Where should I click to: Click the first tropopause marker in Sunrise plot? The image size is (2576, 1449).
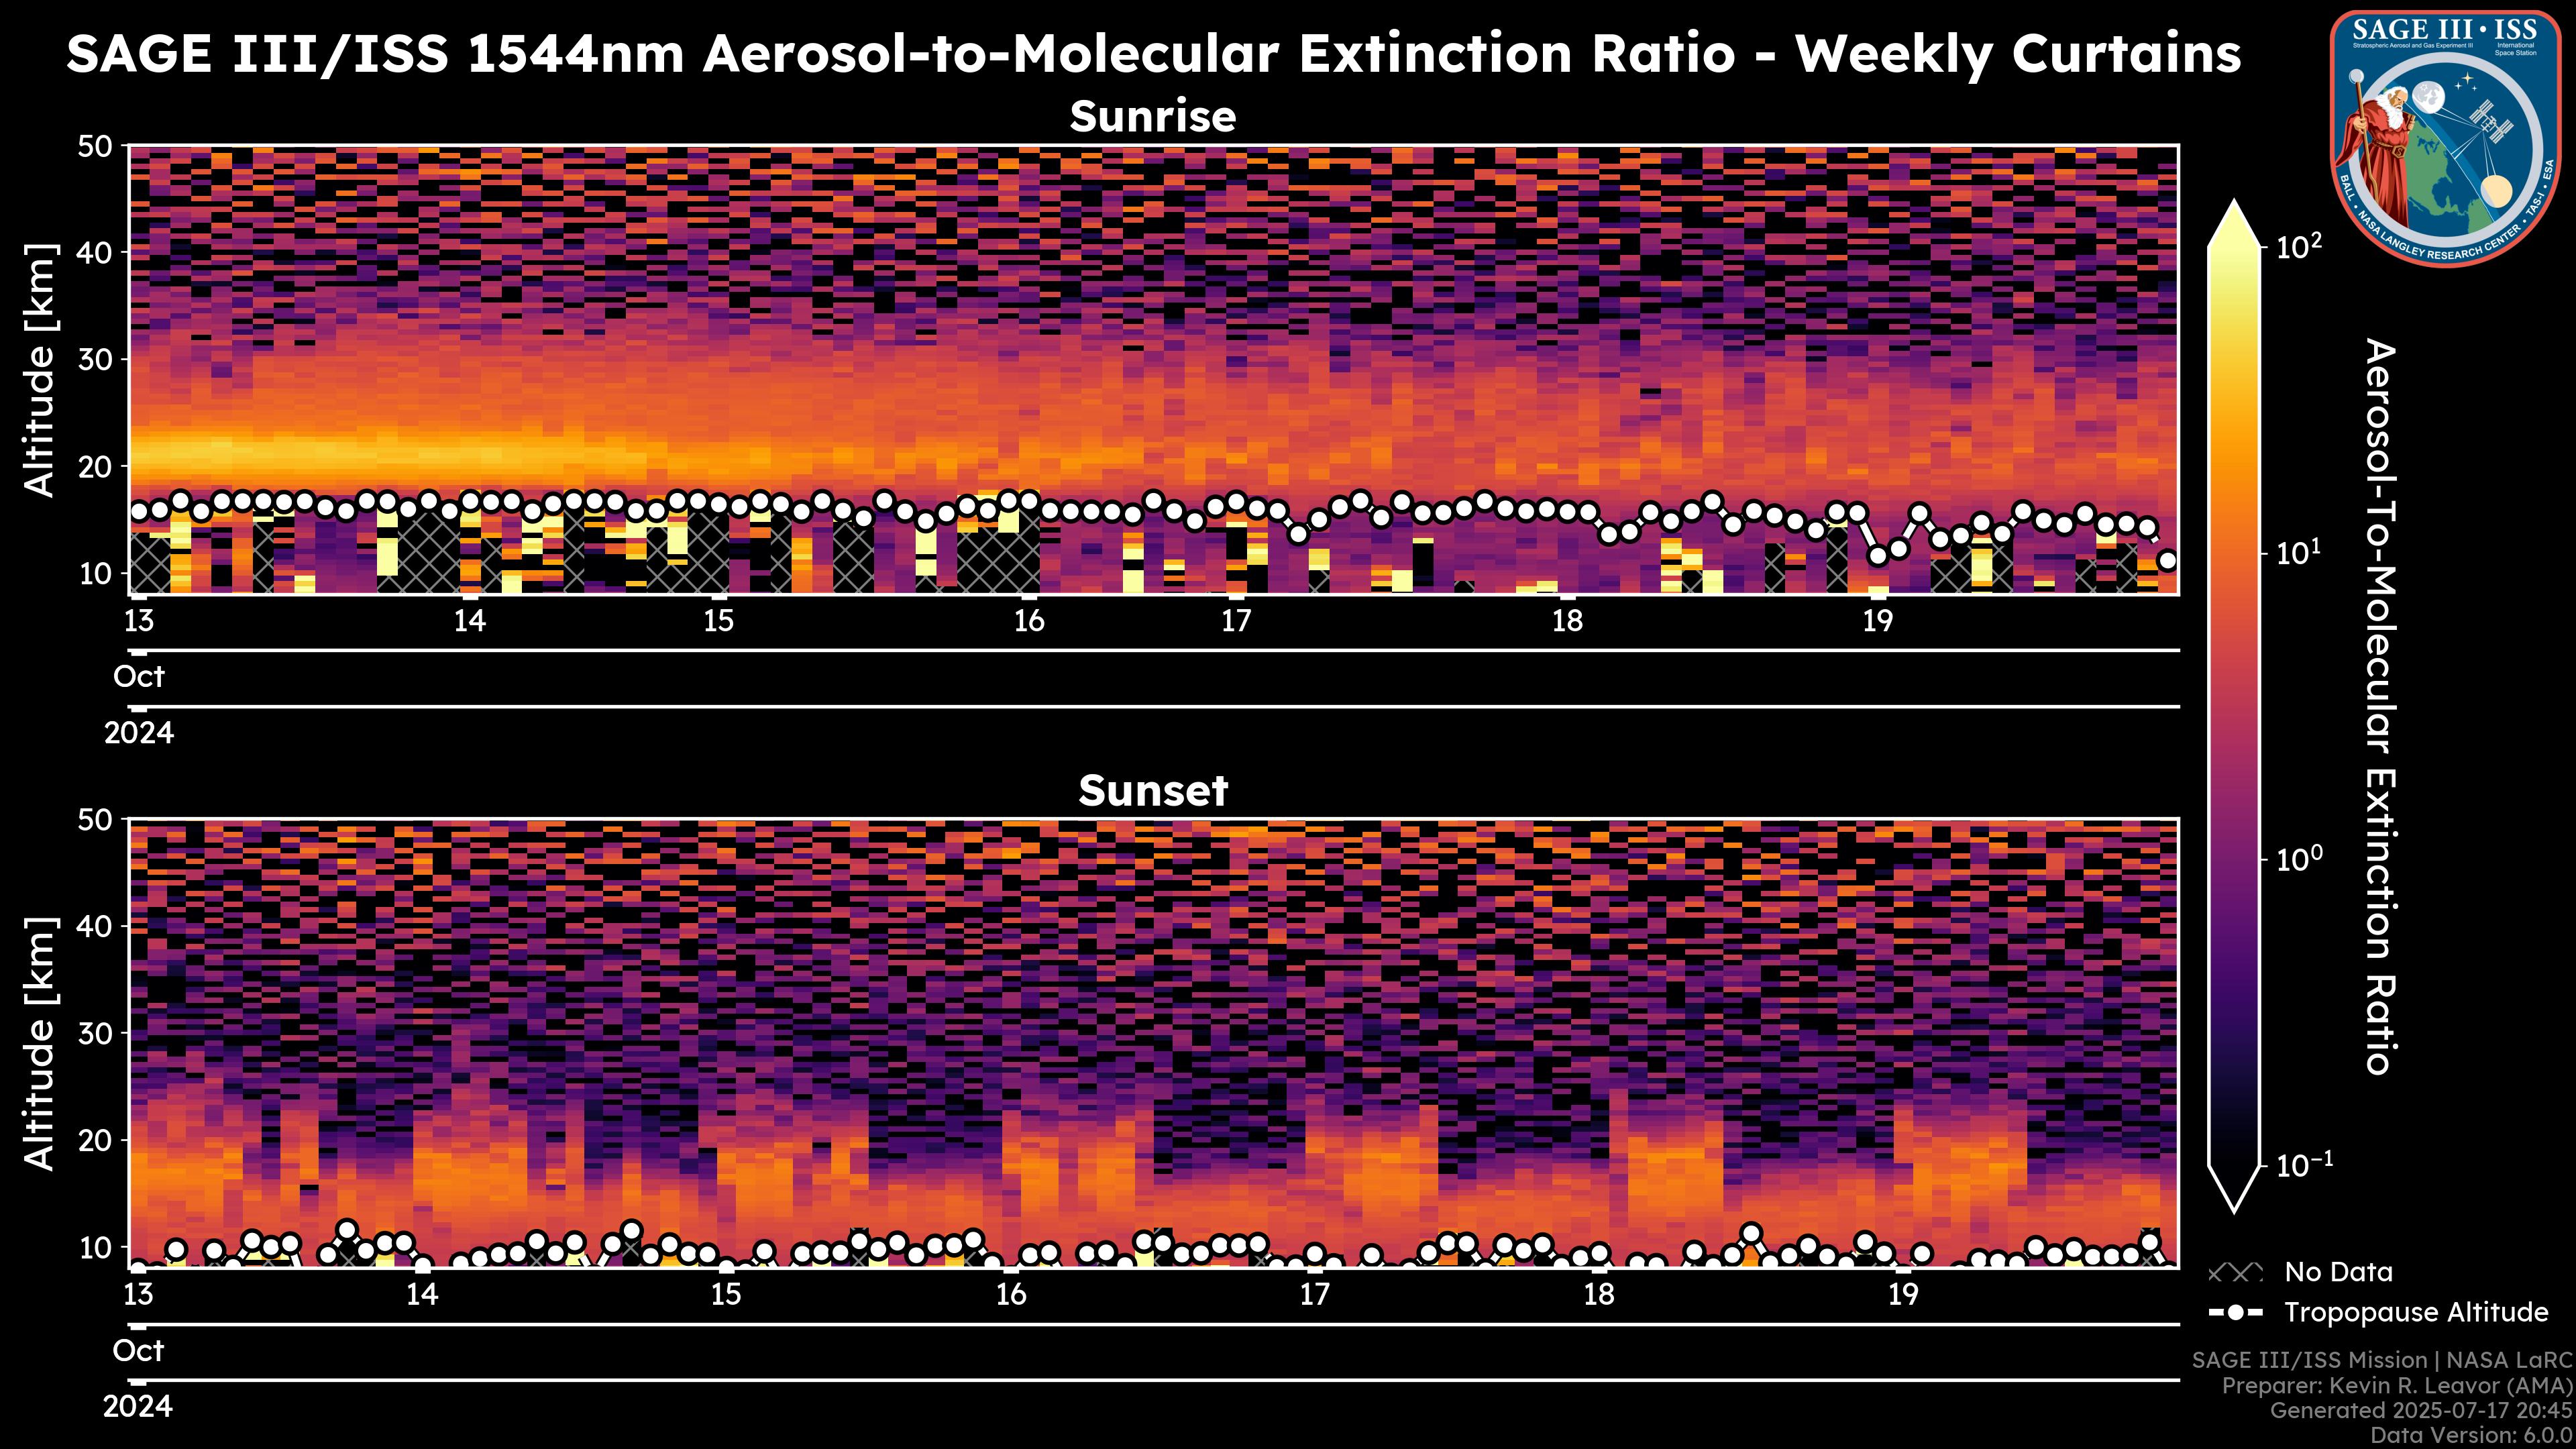point(139,512)
